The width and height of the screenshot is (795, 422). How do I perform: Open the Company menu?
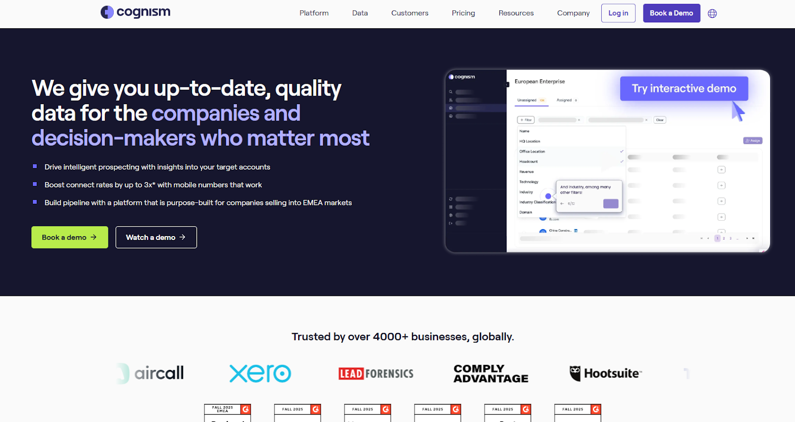click(573, 13)
